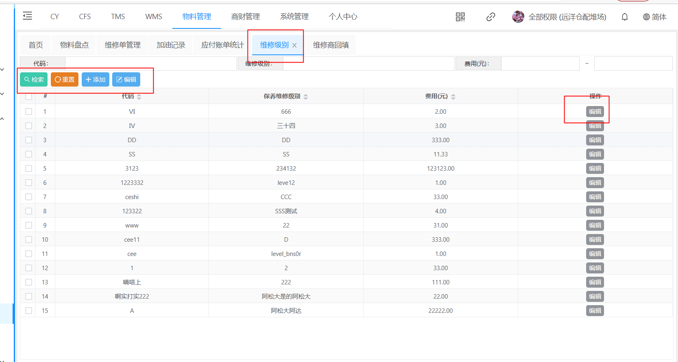
Task: Open the notifications bell
Action: 625,17
